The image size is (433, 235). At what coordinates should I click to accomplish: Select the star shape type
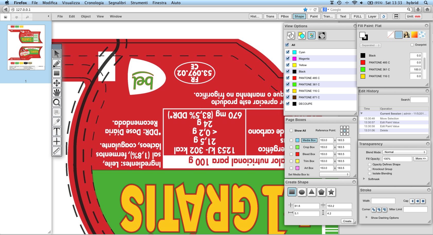pos(331,192)
